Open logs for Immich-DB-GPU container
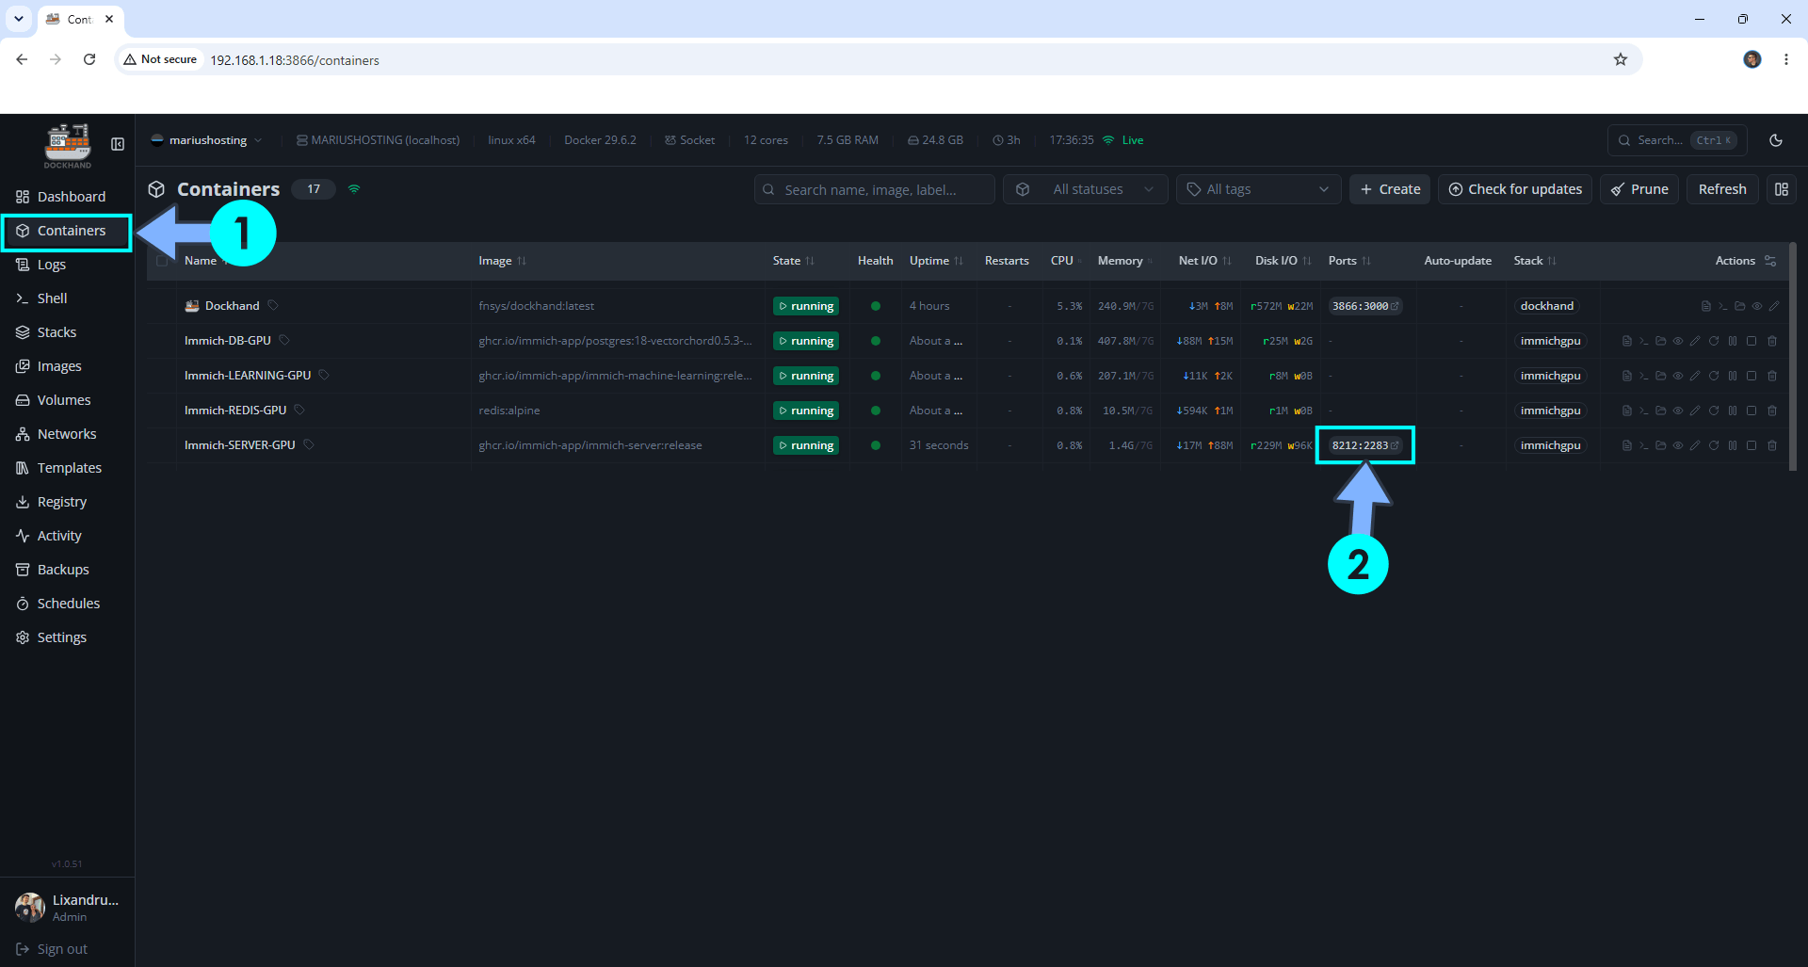This screenshot has width=1808, height=967. pyautogui.click(x=1626, y=341)
